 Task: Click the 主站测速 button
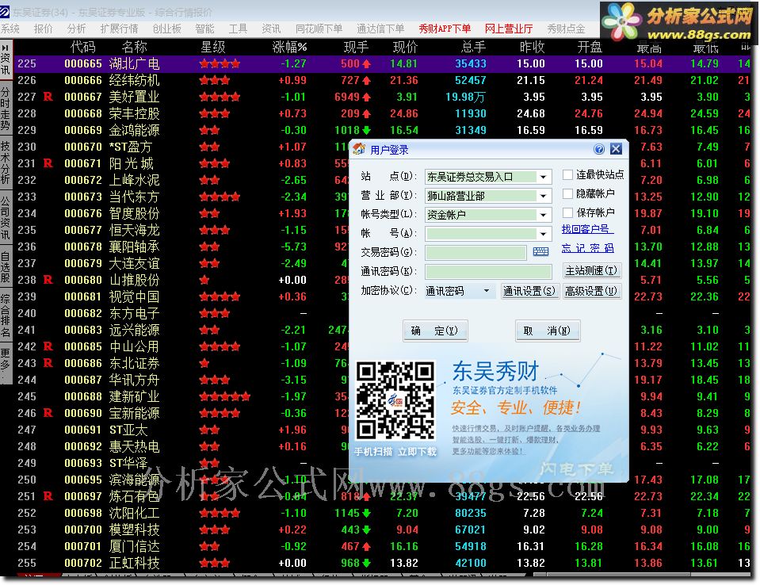click(592, 270)
